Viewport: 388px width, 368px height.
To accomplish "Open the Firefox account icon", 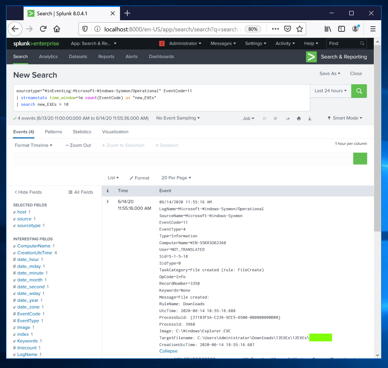I will 356,29.
